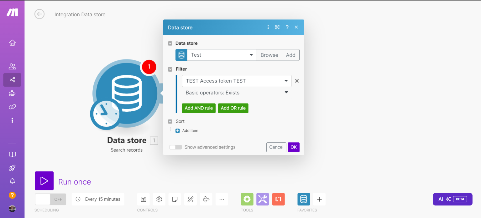Open More vertical dots in sidebar
481x218 pixels.
[12, 120]
